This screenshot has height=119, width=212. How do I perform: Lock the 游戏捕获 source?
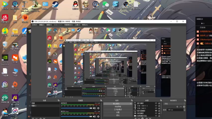tap(159, 113)
